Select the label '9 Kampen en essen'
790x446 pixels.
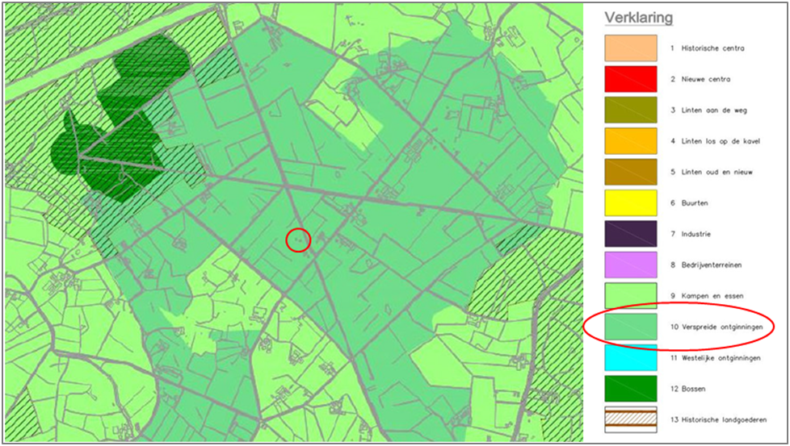[x=706, y=296]
